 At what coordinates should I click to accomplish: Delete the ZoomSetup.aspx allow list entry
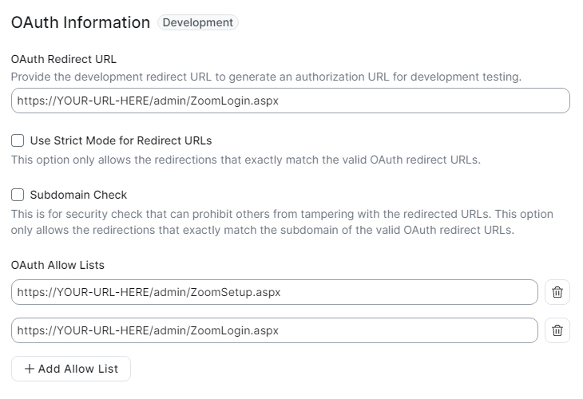(557, 292)
